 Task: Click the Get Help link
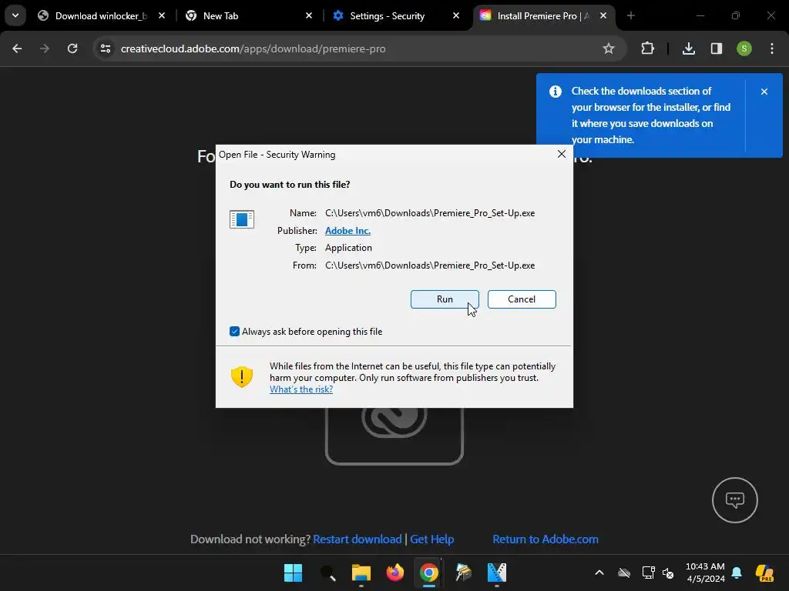[x=431, y=539]
